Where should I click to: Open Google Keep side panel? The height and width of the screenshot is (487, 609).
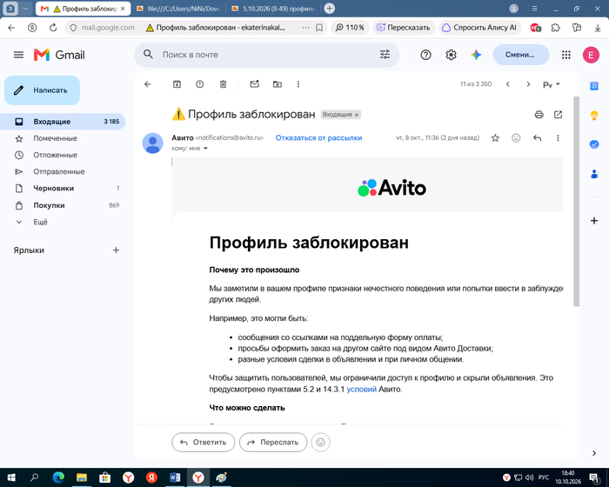tap(594, 116)
